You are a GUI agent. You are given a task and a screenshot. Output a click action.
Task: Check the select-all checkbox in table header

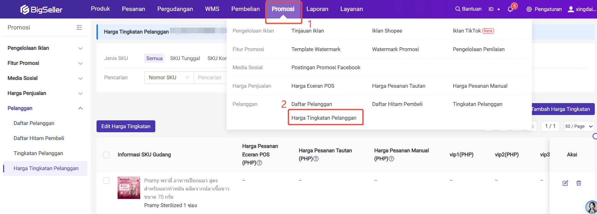pyautogui.click(x=106, y=155)
